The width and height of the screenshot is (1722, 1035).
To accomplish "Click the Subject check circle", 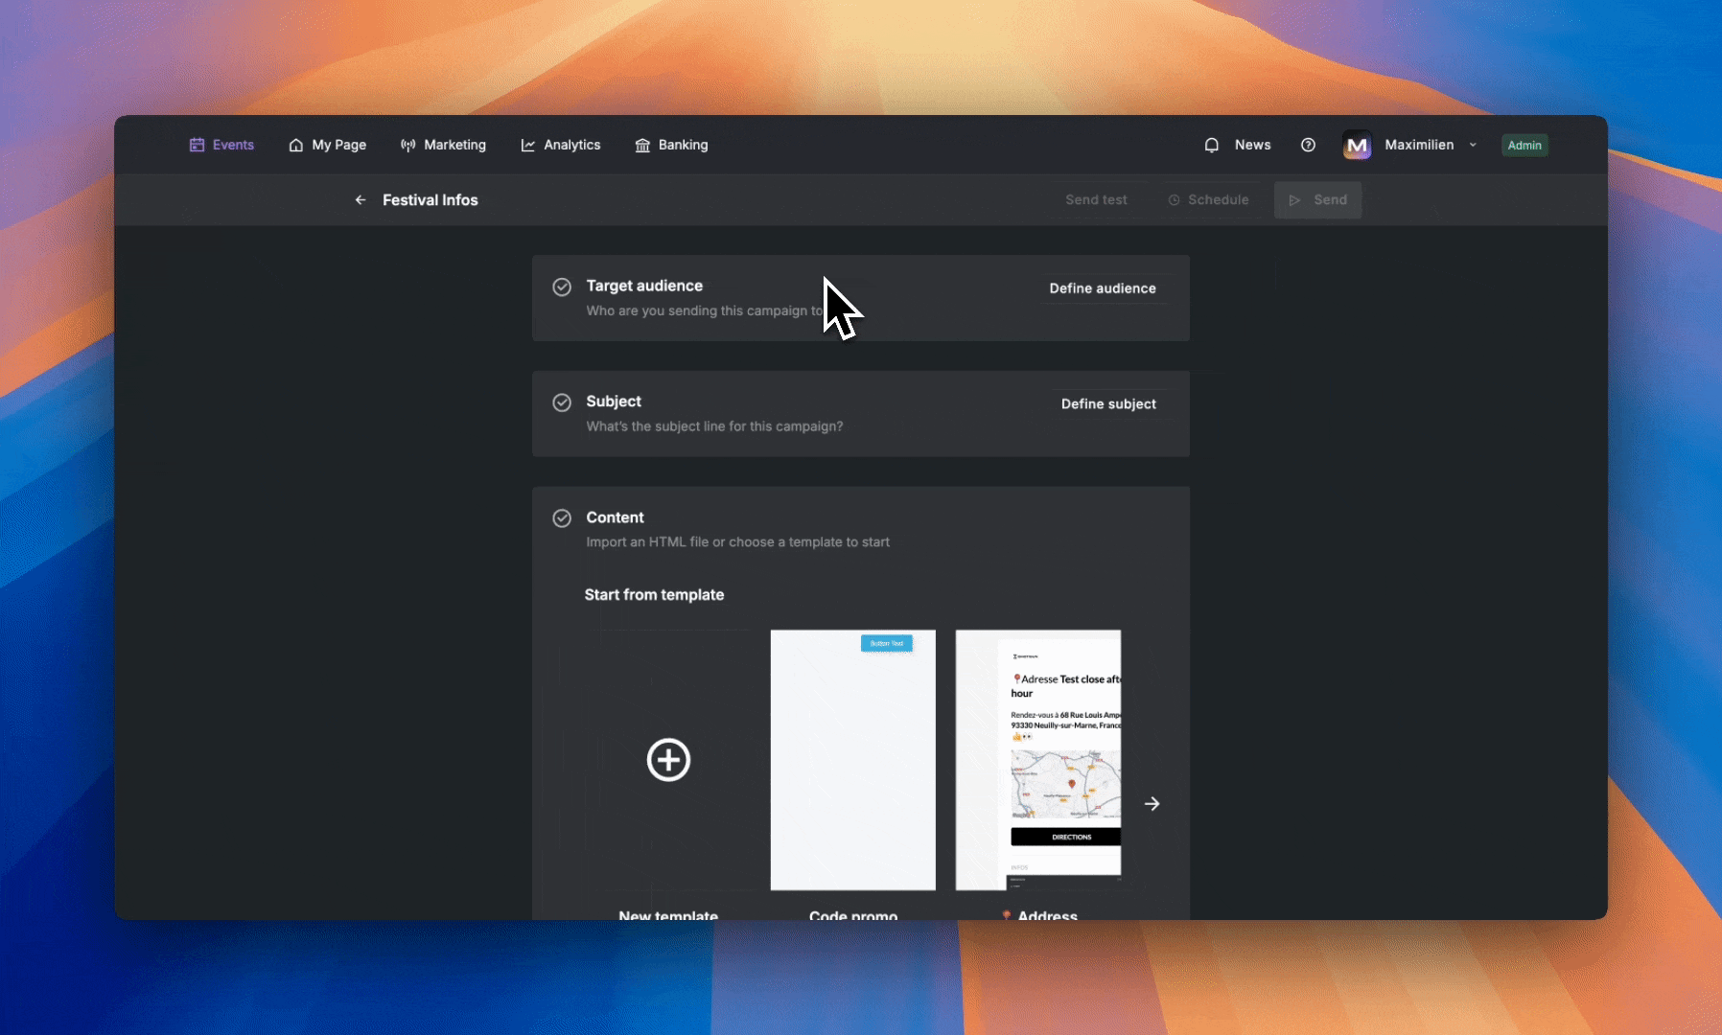I will pos(562,402).
